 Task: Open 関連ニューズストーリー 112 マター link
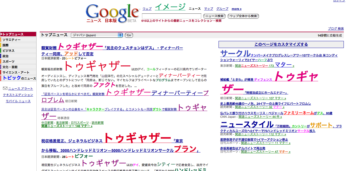pos(260,134)
